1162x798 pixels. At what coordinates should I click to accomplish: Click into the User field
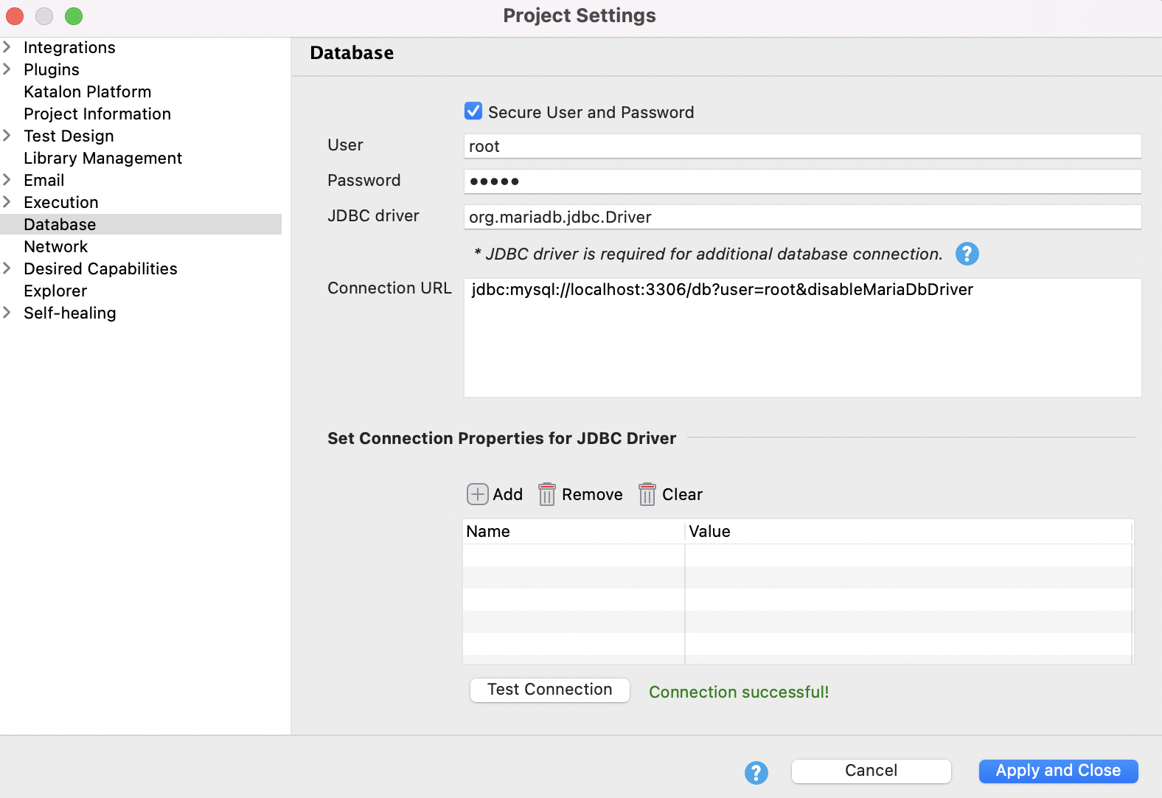coord(802,146)
